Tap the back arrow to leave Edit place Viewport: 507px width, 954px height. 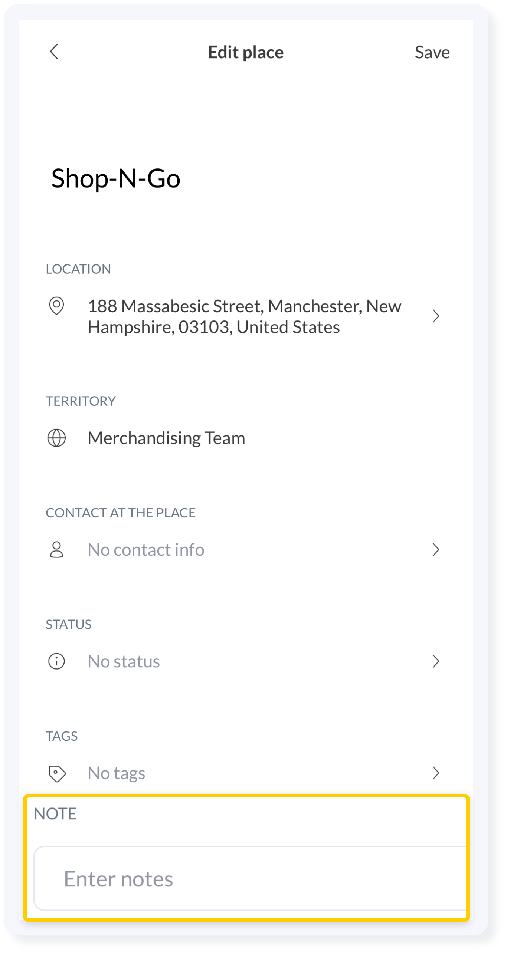click(54, 52)
